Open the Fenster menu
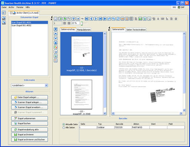Image resolution: width=190 pixels, height=147 pixels. (20, 7)
